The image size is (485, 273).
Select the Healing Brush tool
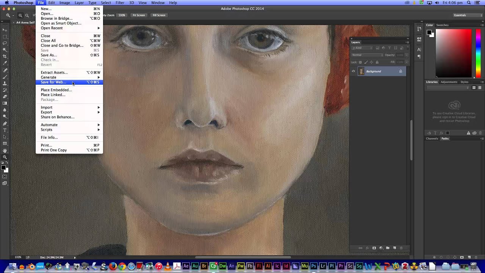pyautogui.click(x=5, y=70)
